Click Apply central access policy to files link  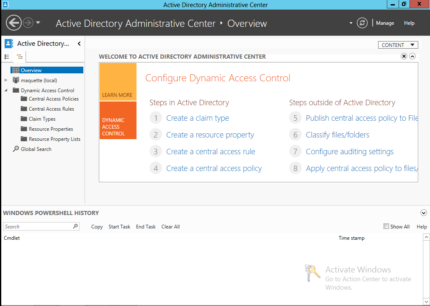[362, 168]
